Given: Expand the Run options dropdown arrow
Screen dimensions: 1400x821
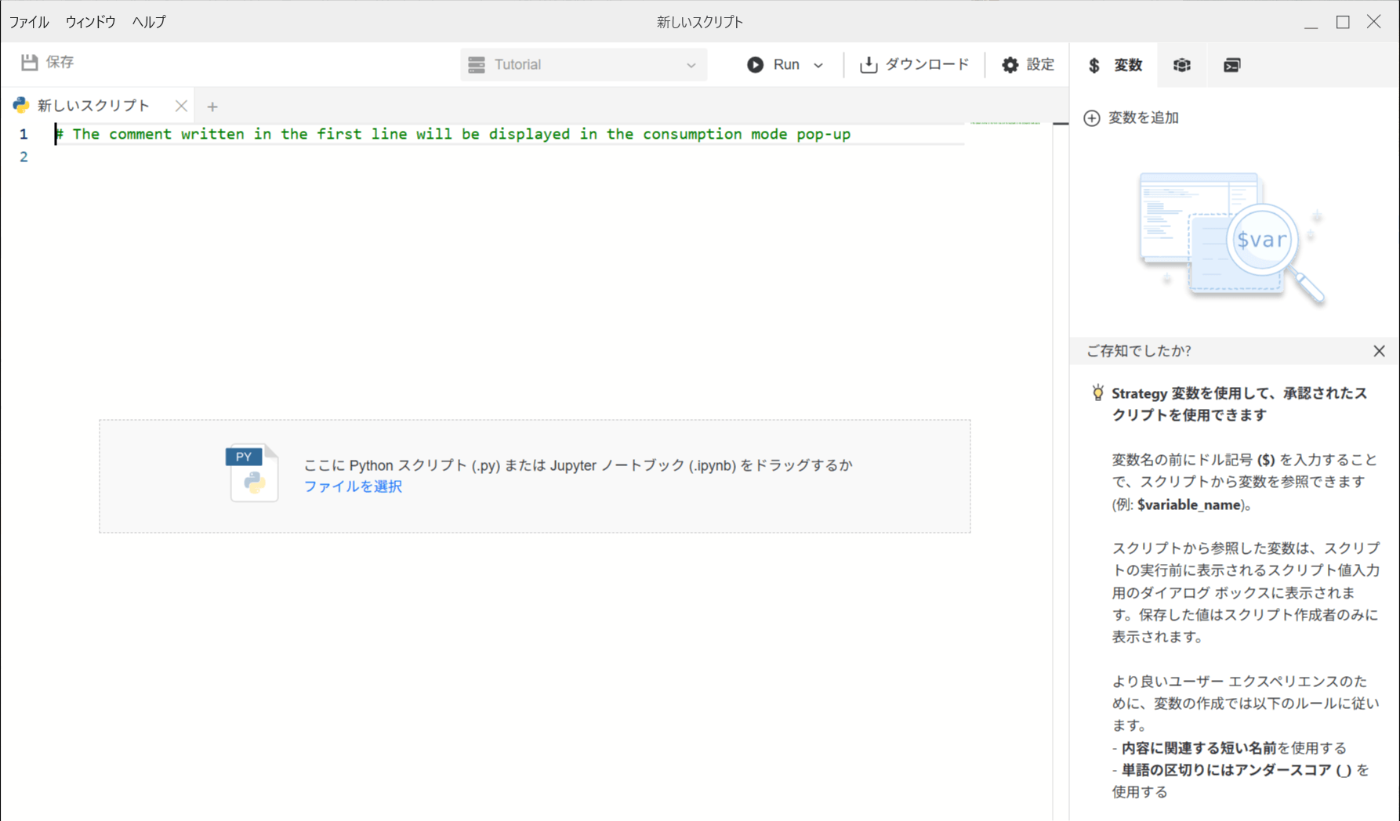Looking at the screenshot, I should tap(818, 65).
